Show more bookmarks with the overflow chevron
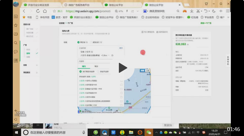Viewport: 244px width, 136px height. (x=228, y=17)
